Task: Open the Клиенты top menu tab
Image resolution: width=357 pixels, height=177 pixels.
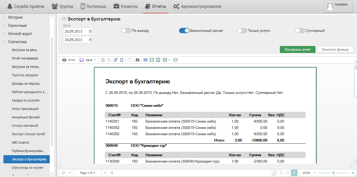Action: [126, 6]
